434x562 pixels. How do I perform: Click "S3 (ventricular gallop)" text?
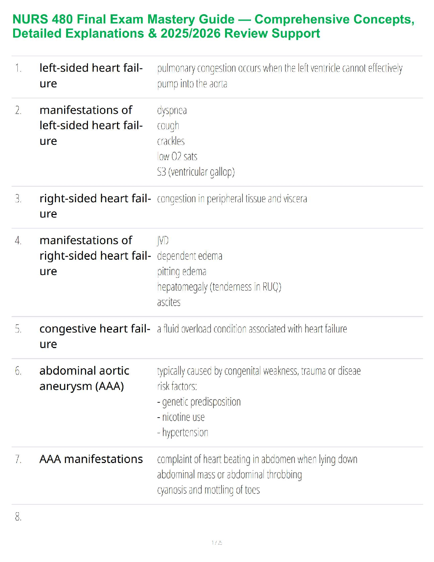[x=196, y=172]
